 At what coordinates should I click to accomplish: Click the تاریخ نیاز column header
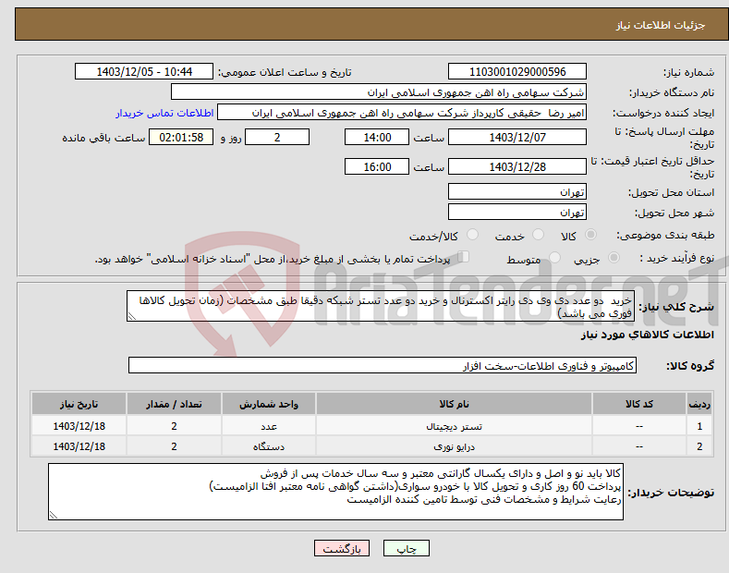79,404
